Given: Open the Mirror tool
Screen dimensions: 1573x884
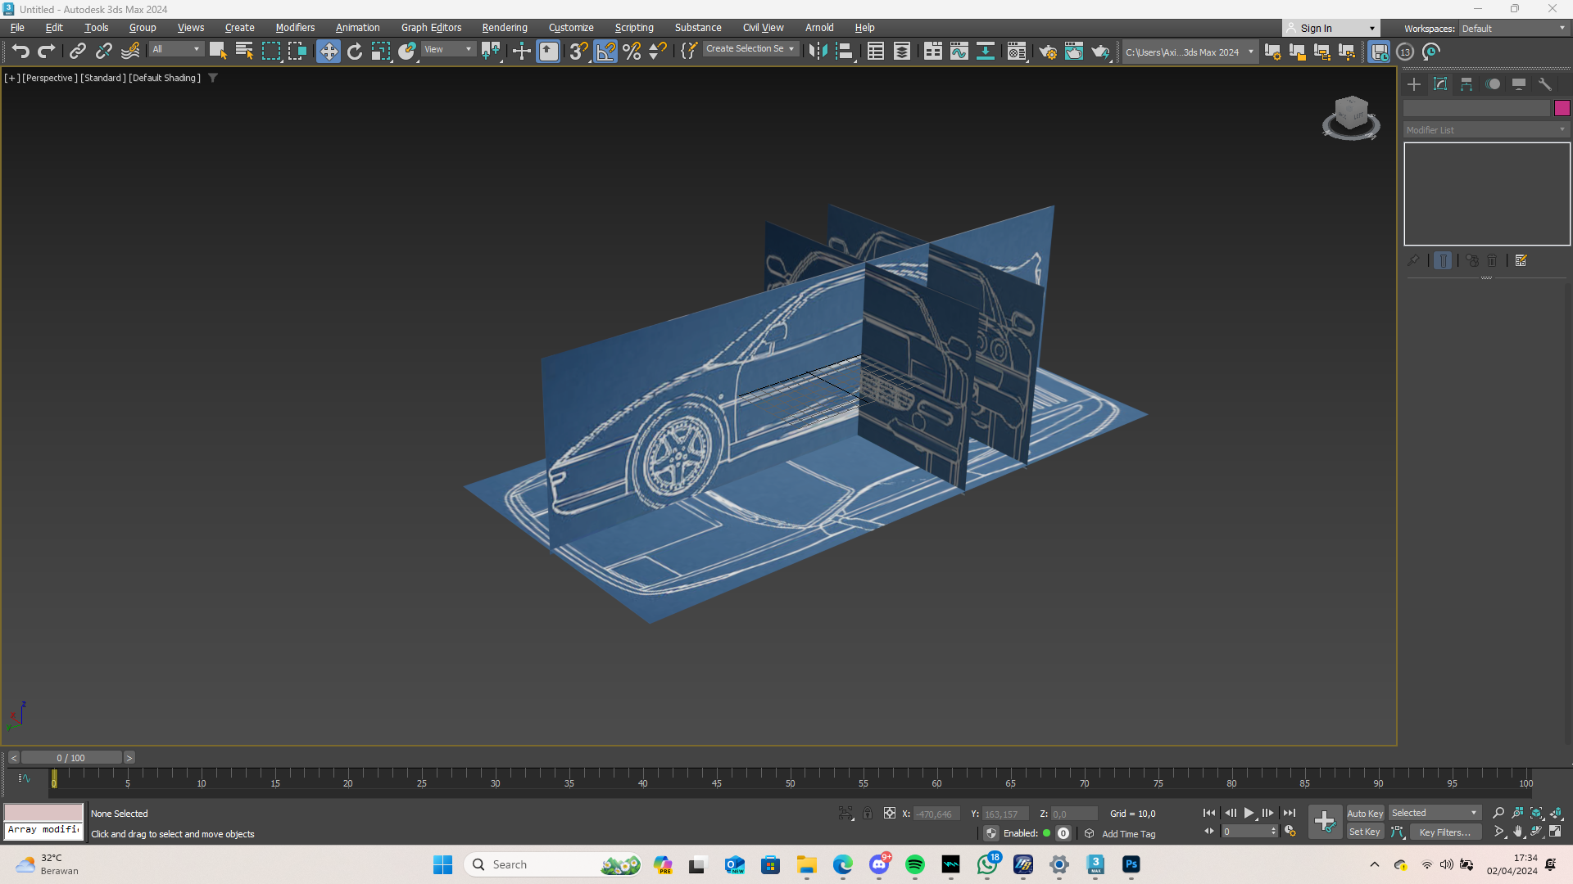Looking at the screenshot, I should click(x=817, y=52).
